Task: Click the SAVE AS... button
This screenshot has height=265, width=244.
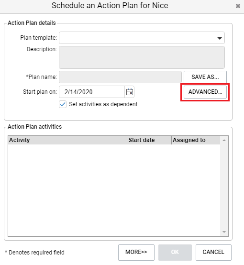Action: (205, 77)
